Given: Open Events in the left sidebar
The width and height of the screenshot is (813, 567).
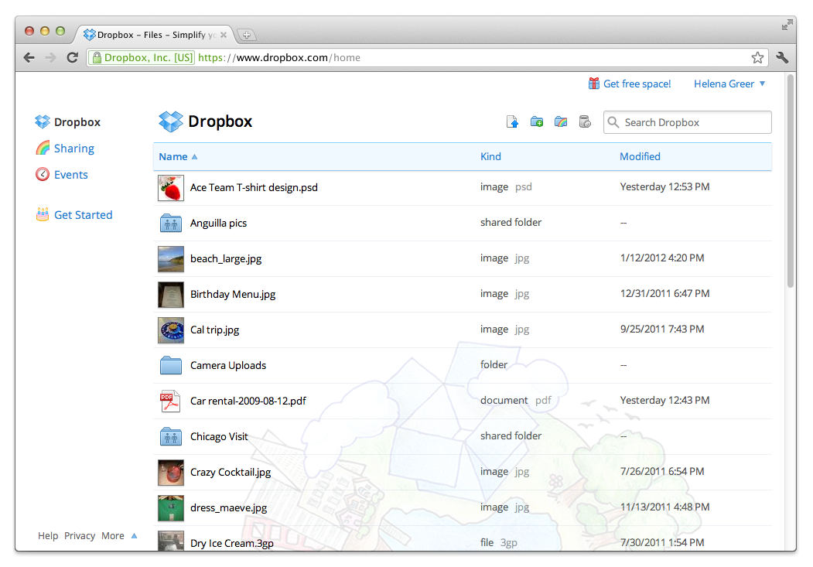Looking at the screenshot, I should (70, 175).
